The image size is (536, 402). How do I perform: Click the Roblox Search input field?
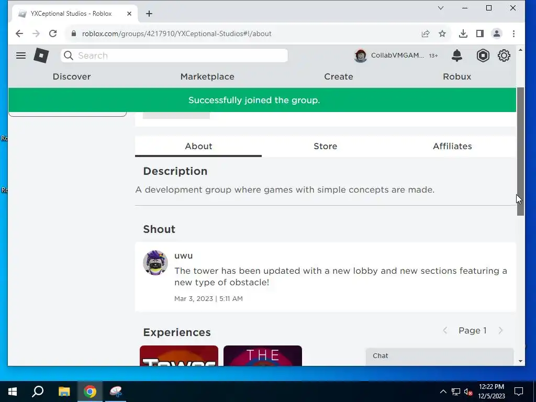click(x=174, y=55)
